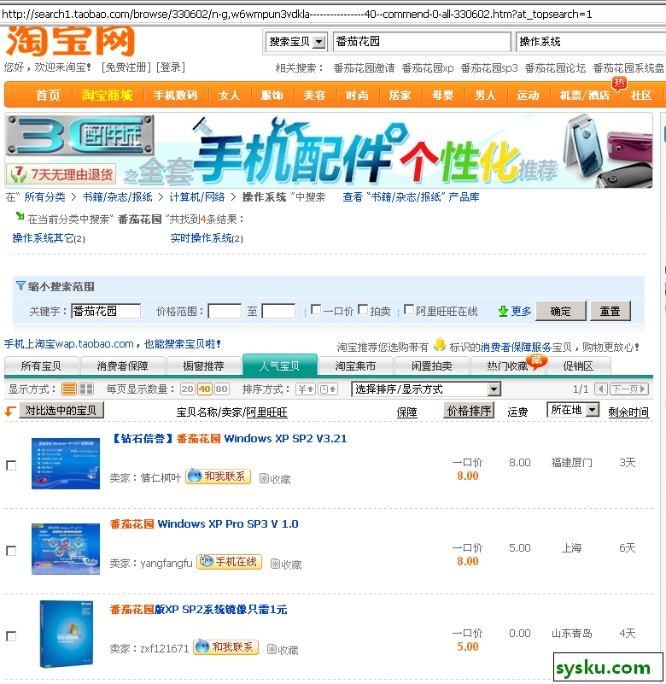Screen dimensions: 666x684
Task: Click the maximum price range field
Action: click(278, 311)
